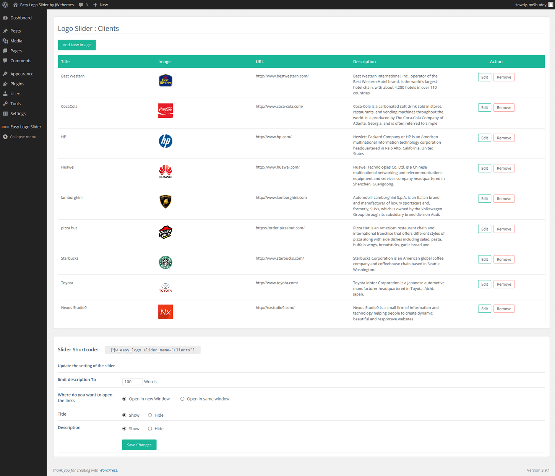
Task: Click the Tools wrench icon in sidebar
Action: click(x=5, y=104)
